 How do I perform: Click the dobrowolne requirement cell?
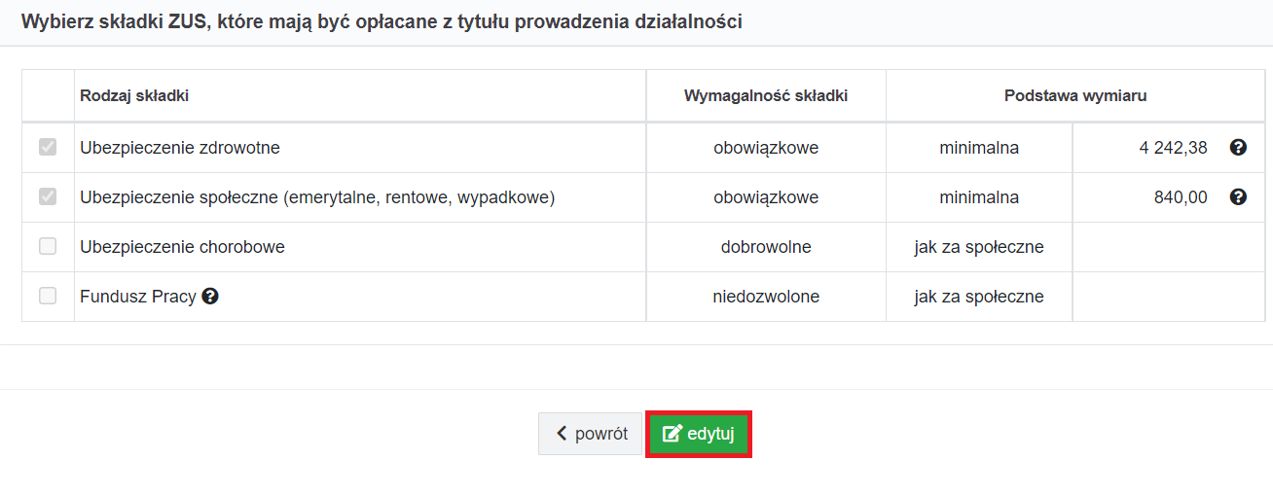(x=766, y=247)
